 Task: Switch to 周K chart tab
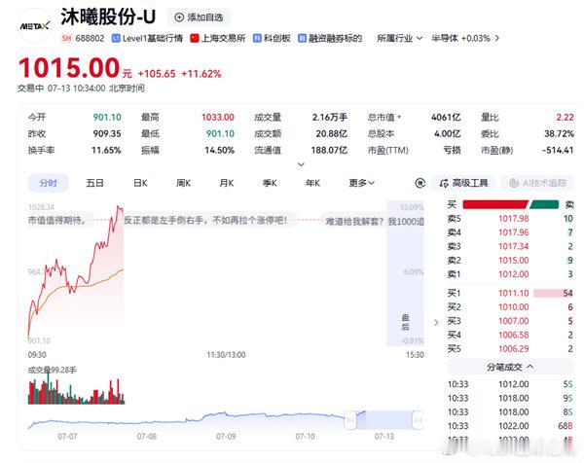183,183
